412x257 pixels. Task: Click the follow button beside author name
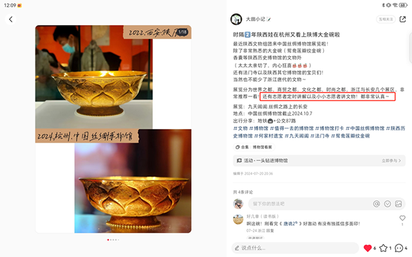(x=386, y=19)
